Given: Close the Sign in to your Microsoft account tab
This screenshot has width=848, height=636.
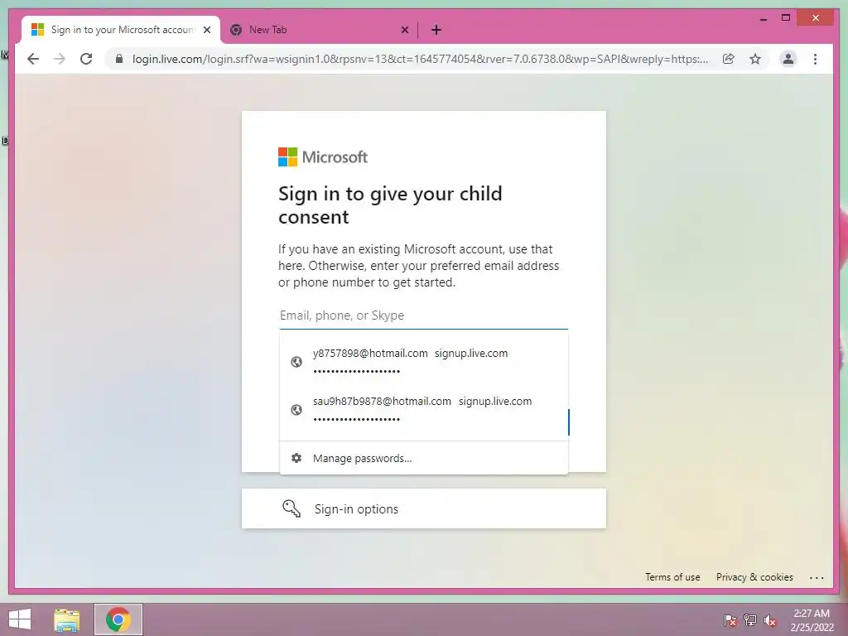Looking at the screenshot, I should tap(207, 30).
